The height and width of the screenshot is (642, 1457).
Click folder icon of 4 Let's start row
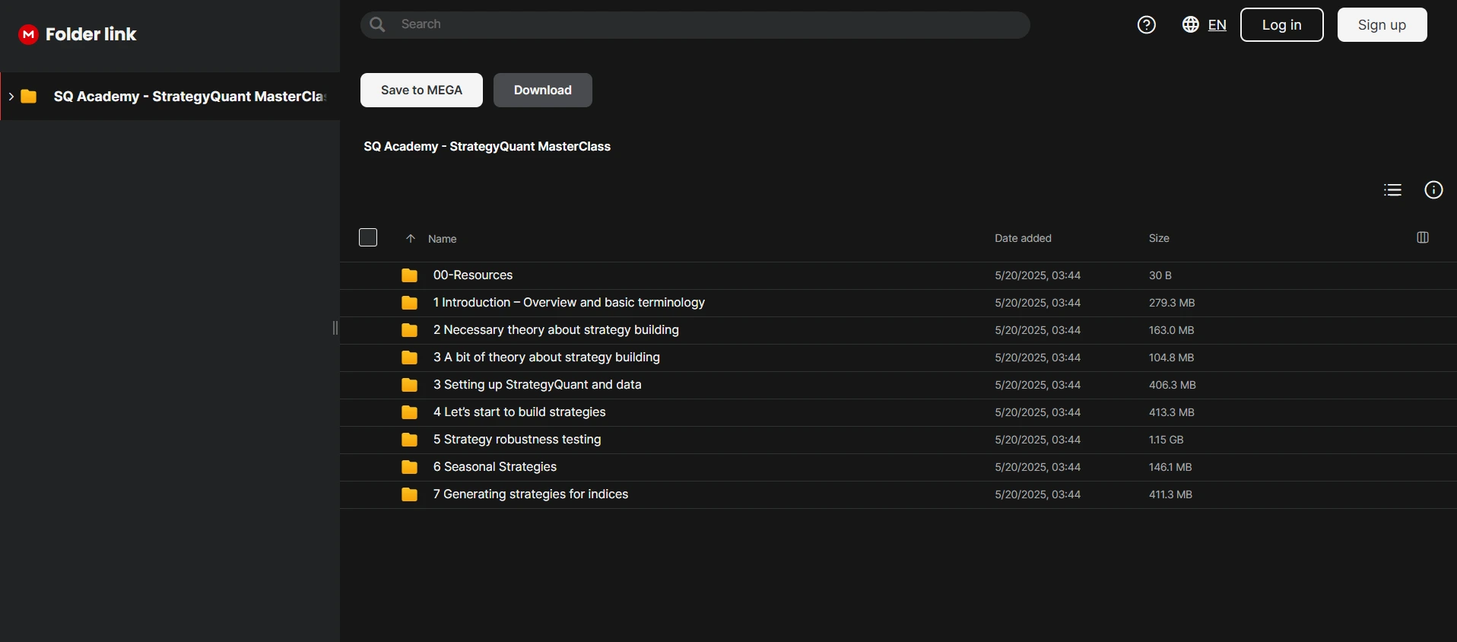coord(409,412)
